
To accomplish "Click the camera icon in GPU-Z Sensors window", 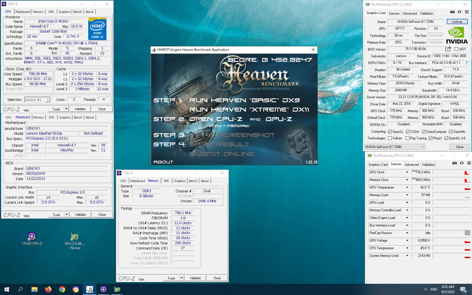I will point(454,163).
